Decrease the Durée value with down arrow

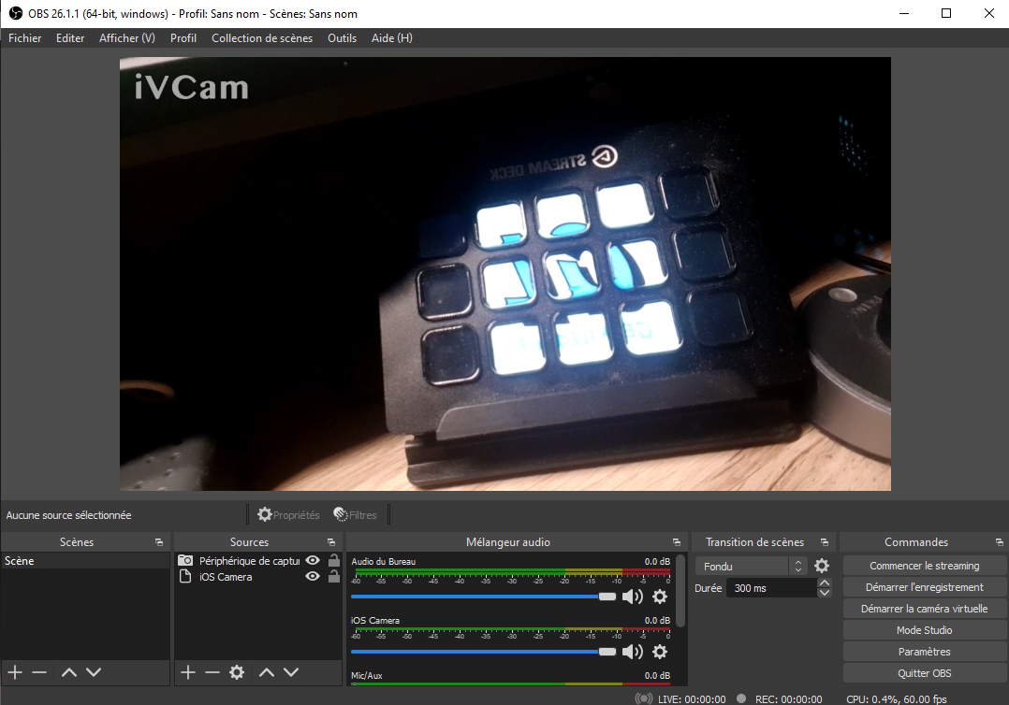coord(825,593)
